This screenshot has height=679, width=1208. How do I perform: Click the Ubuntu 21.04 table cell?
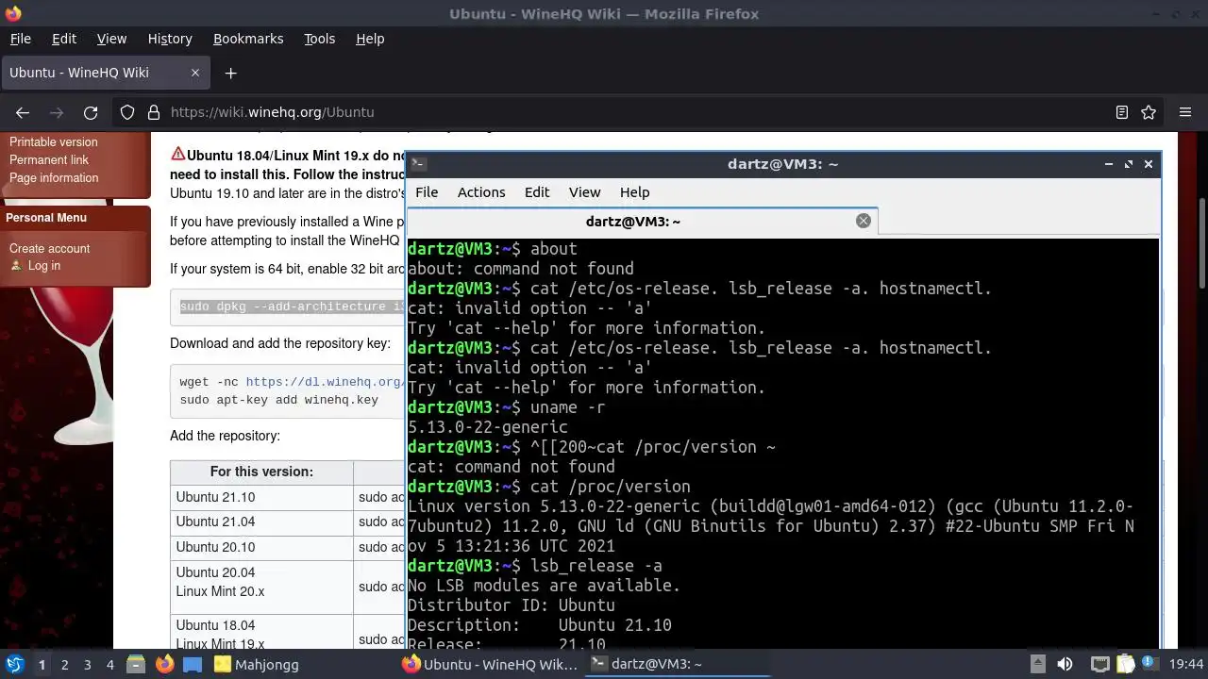(261, 522)
